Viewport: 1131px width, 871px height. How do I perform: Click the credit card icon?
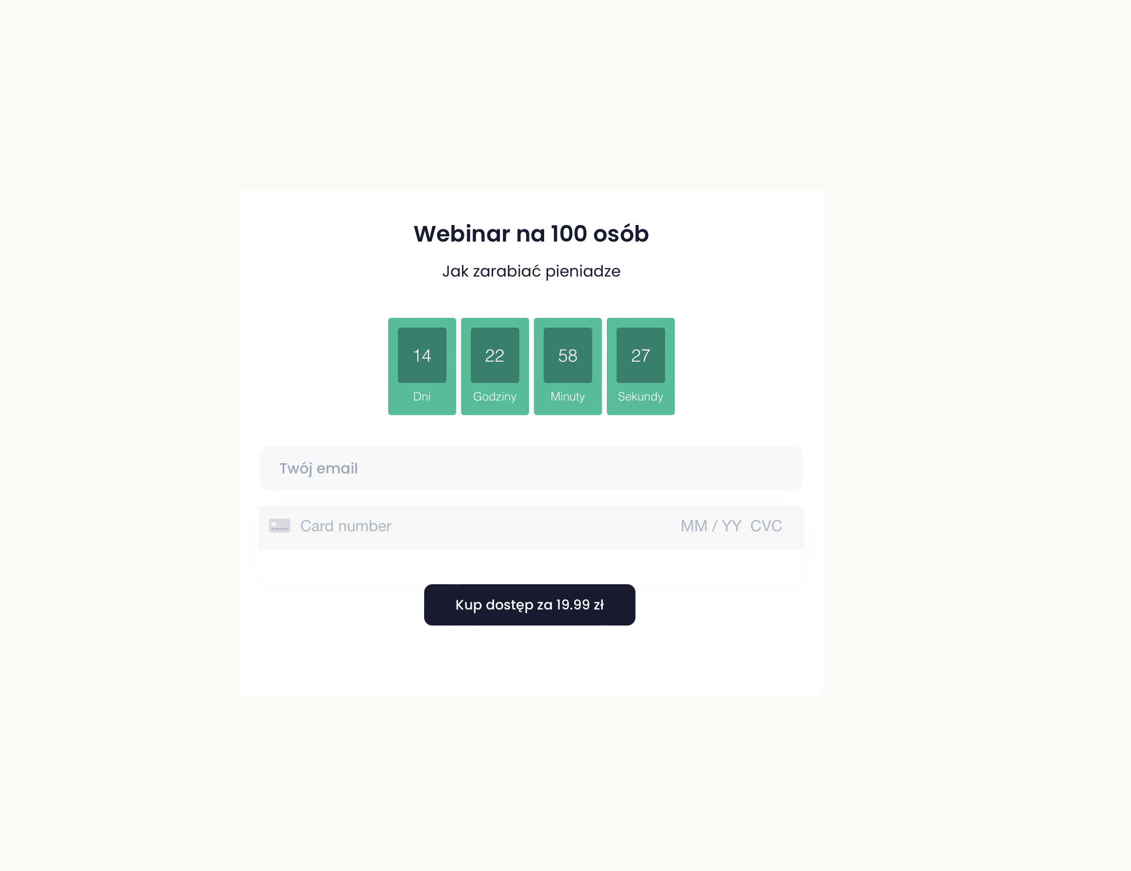tap(279, 525)
